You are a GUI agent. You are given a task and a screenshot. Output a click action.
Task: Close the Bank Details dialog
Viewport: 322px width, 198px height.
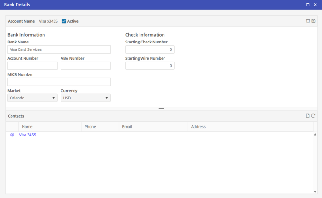pyautogui.click(x=315, y=4)
